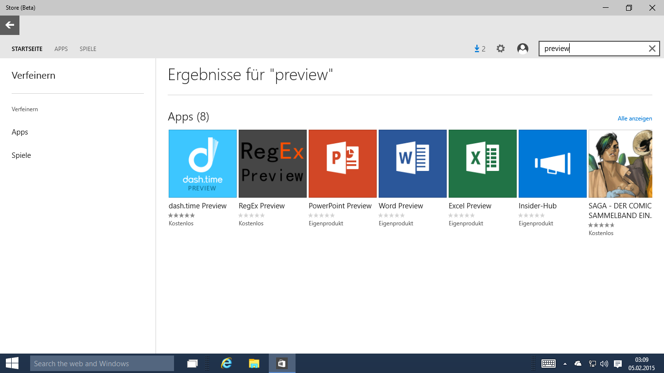The height and width of the screenshot is (373, 664).
Task: Show hidden tray icons arrow
Action: [565, 363]
